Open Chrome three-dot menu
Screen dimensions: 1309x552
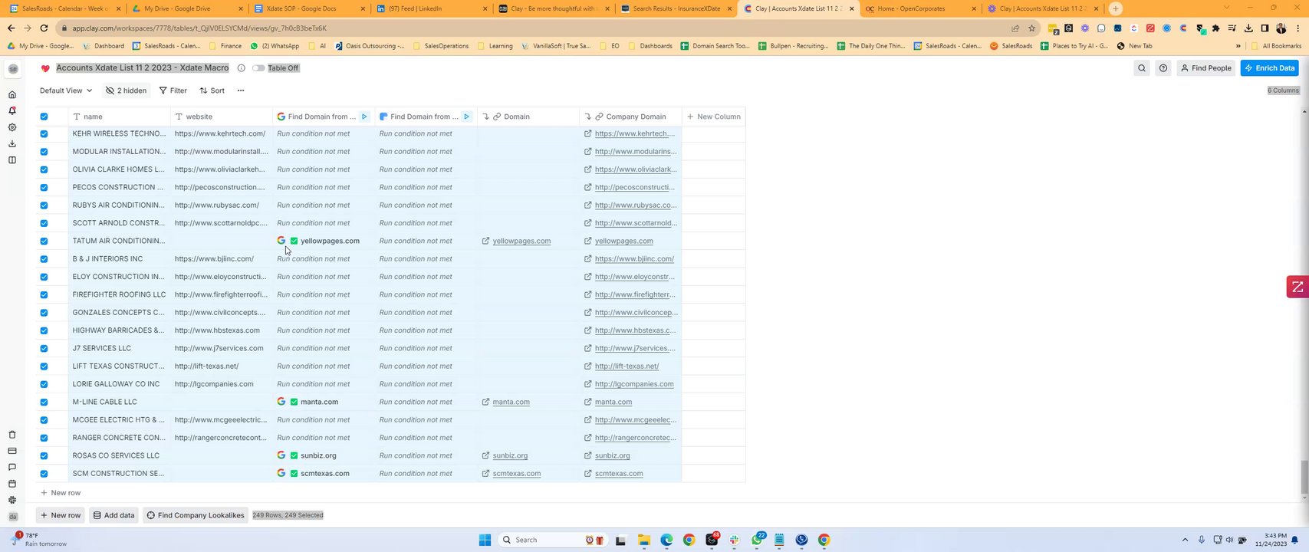1299,28
